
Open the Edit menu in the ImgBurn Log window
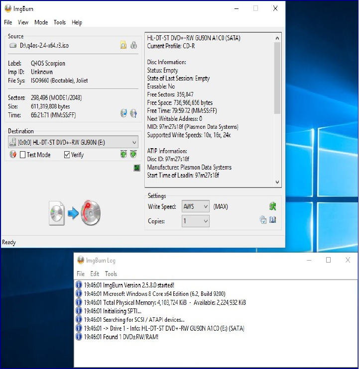(x=95, y=274)
